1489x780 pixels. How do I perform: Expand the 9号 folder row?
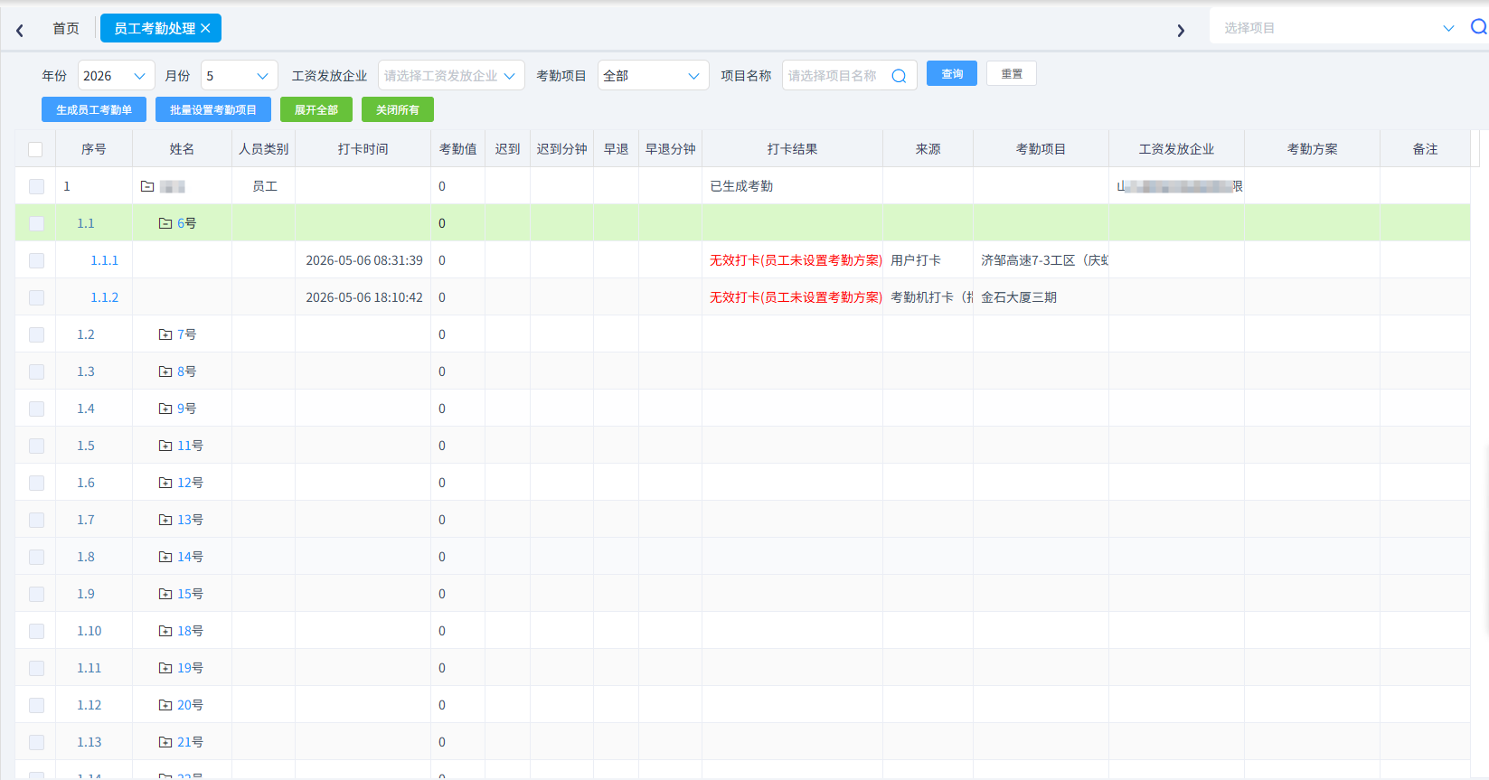(165, 409)
